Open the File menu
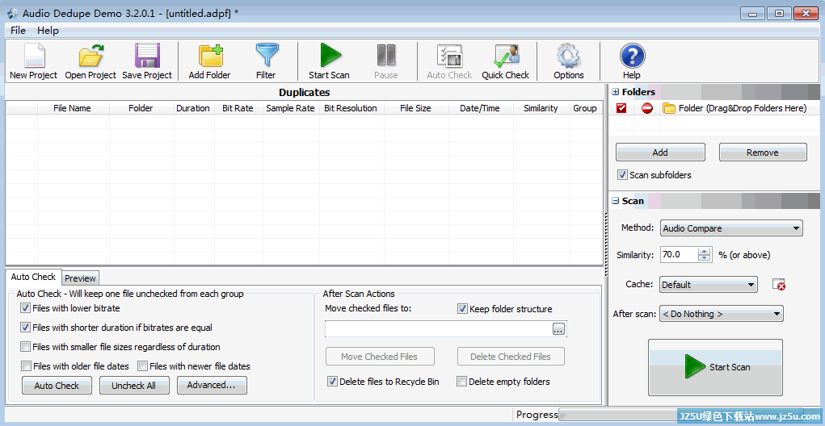Image resolution: width=825 pixels, height=426 pixels. [x=18, y=31]
